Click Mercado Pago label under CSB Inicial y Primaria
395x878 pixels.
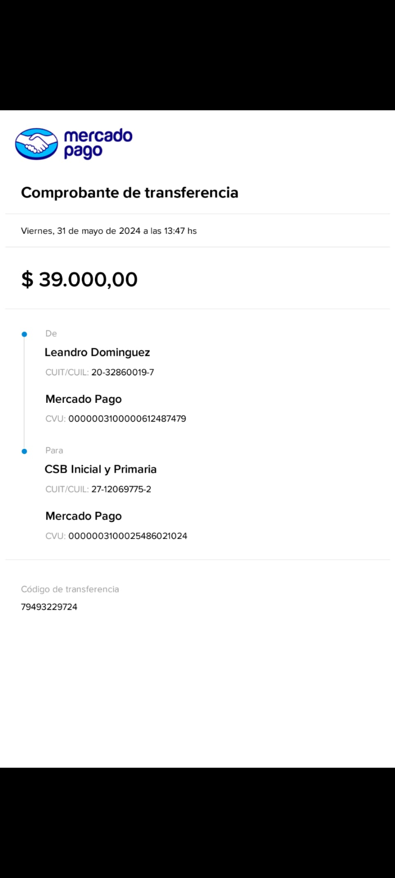point(83,516)
